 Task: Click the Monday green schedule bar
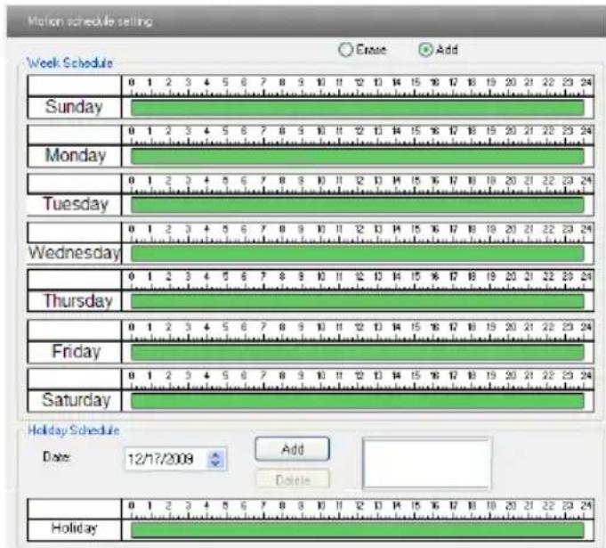(x=358, y=156)
